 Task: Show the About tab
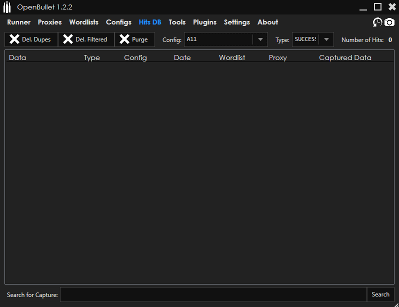click(267, 22)
